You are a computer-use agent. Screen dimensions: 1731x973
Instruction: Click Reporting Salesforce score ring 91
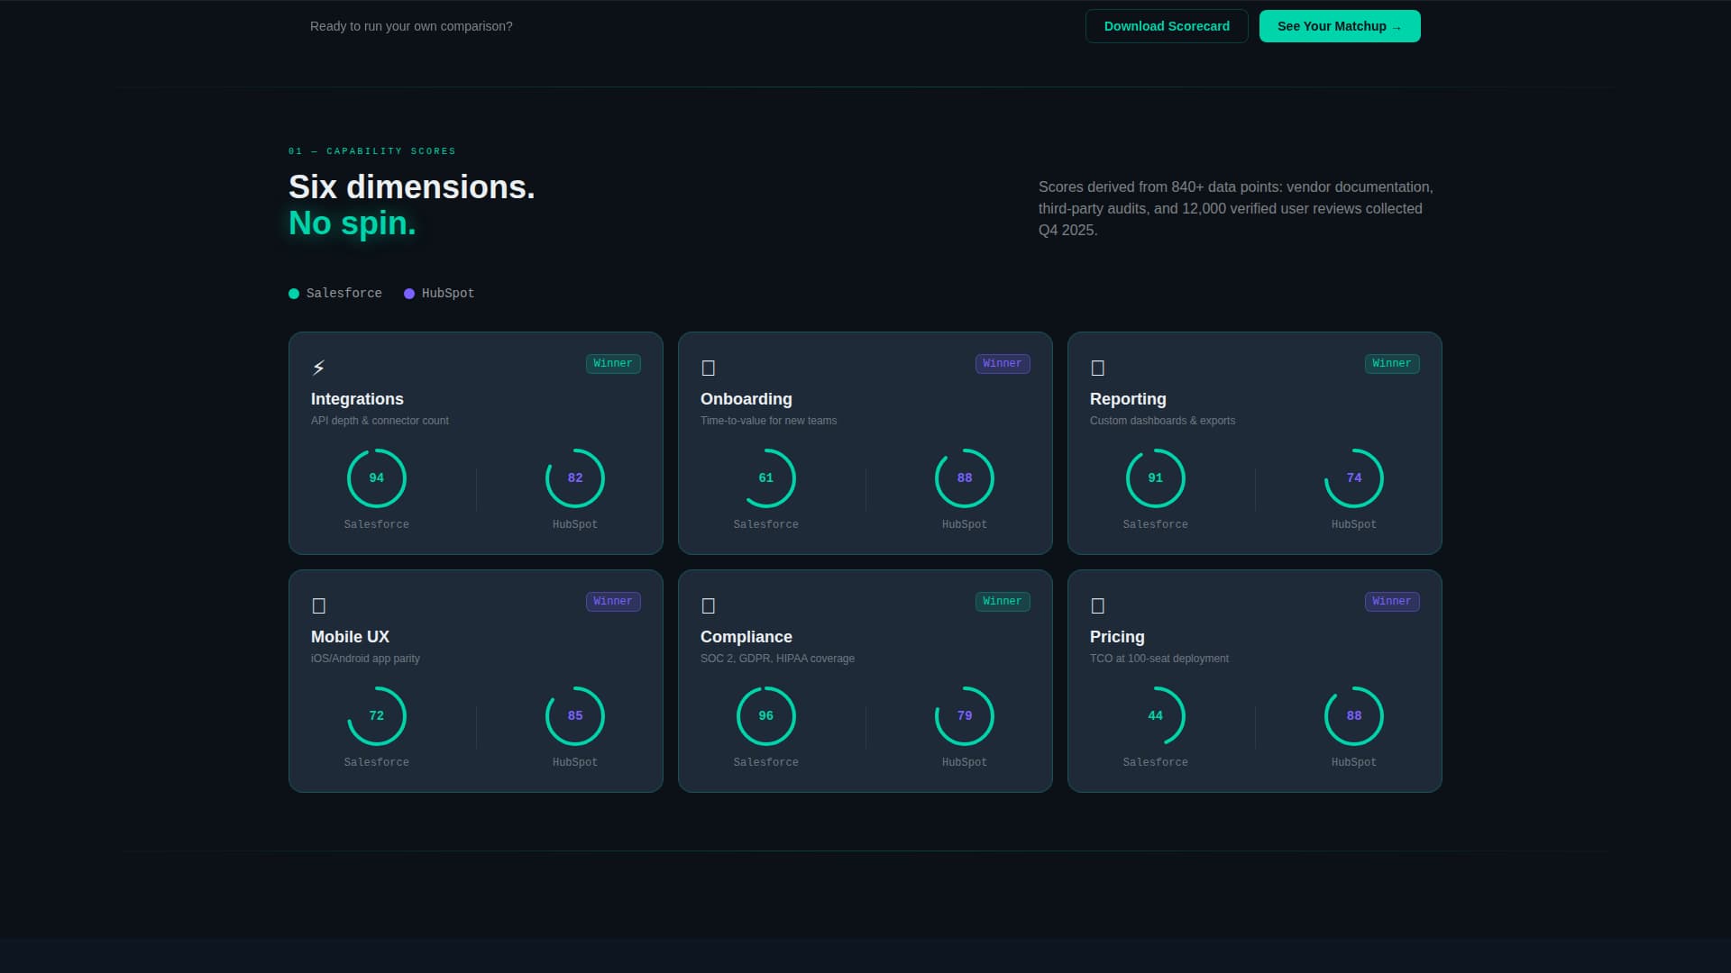click(x=1156, y=478)
